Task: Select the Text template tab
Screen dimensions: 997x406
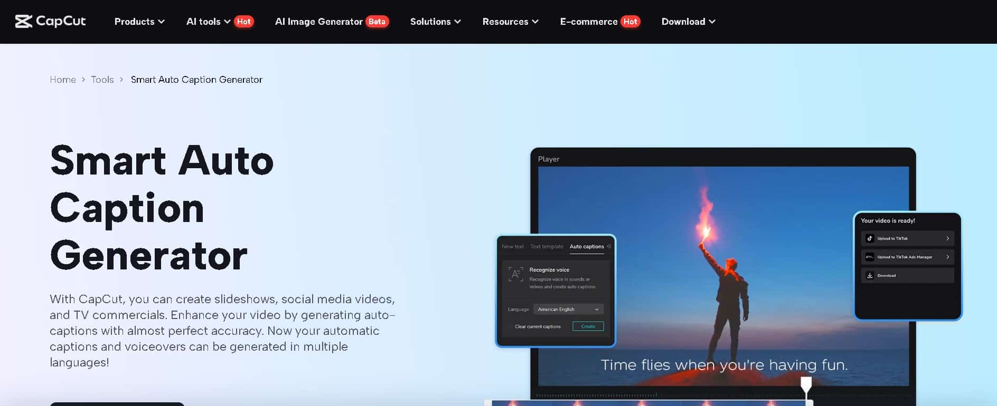Action: pyautogui.click(x=547, y=246)
